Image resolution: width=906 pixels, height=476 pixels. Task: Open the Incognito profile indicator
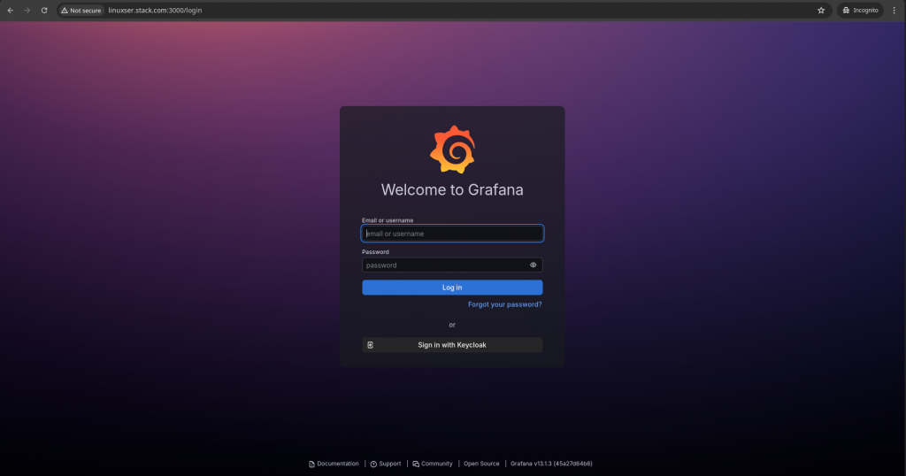point(860,11)
